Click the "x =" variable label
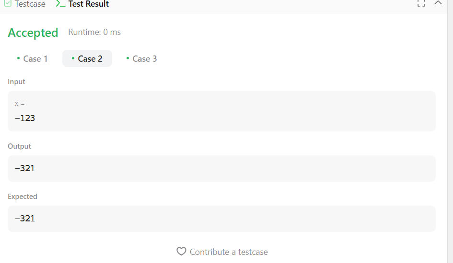The width and height of the screenshot is (453, 263). [20, 104]
